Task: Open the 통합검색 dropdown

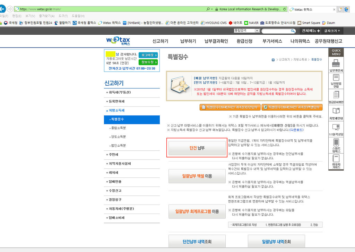Action: pyautogui.click(x=247, y=31)
